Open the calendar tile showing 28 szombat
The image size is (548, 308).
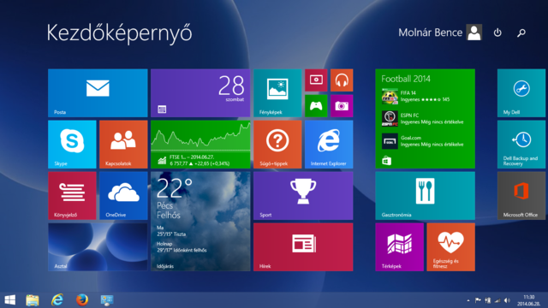(200, 93)
